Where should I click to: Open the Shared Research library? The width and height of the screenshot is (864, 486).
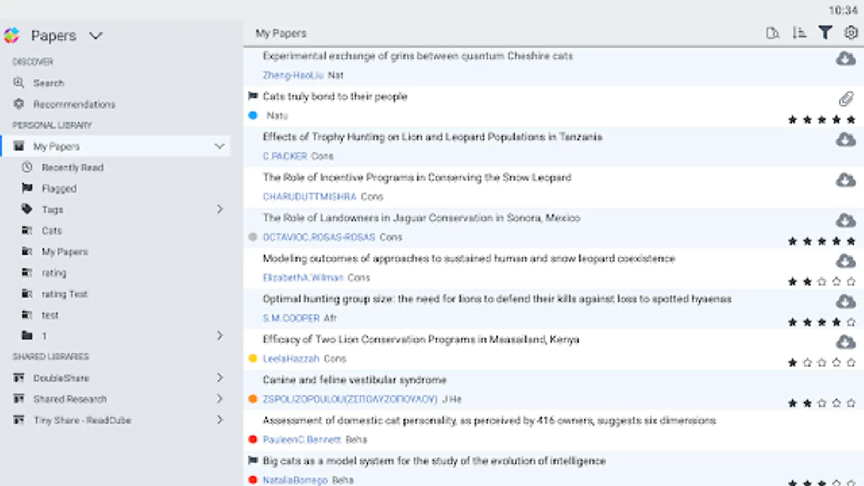point(70,399)
